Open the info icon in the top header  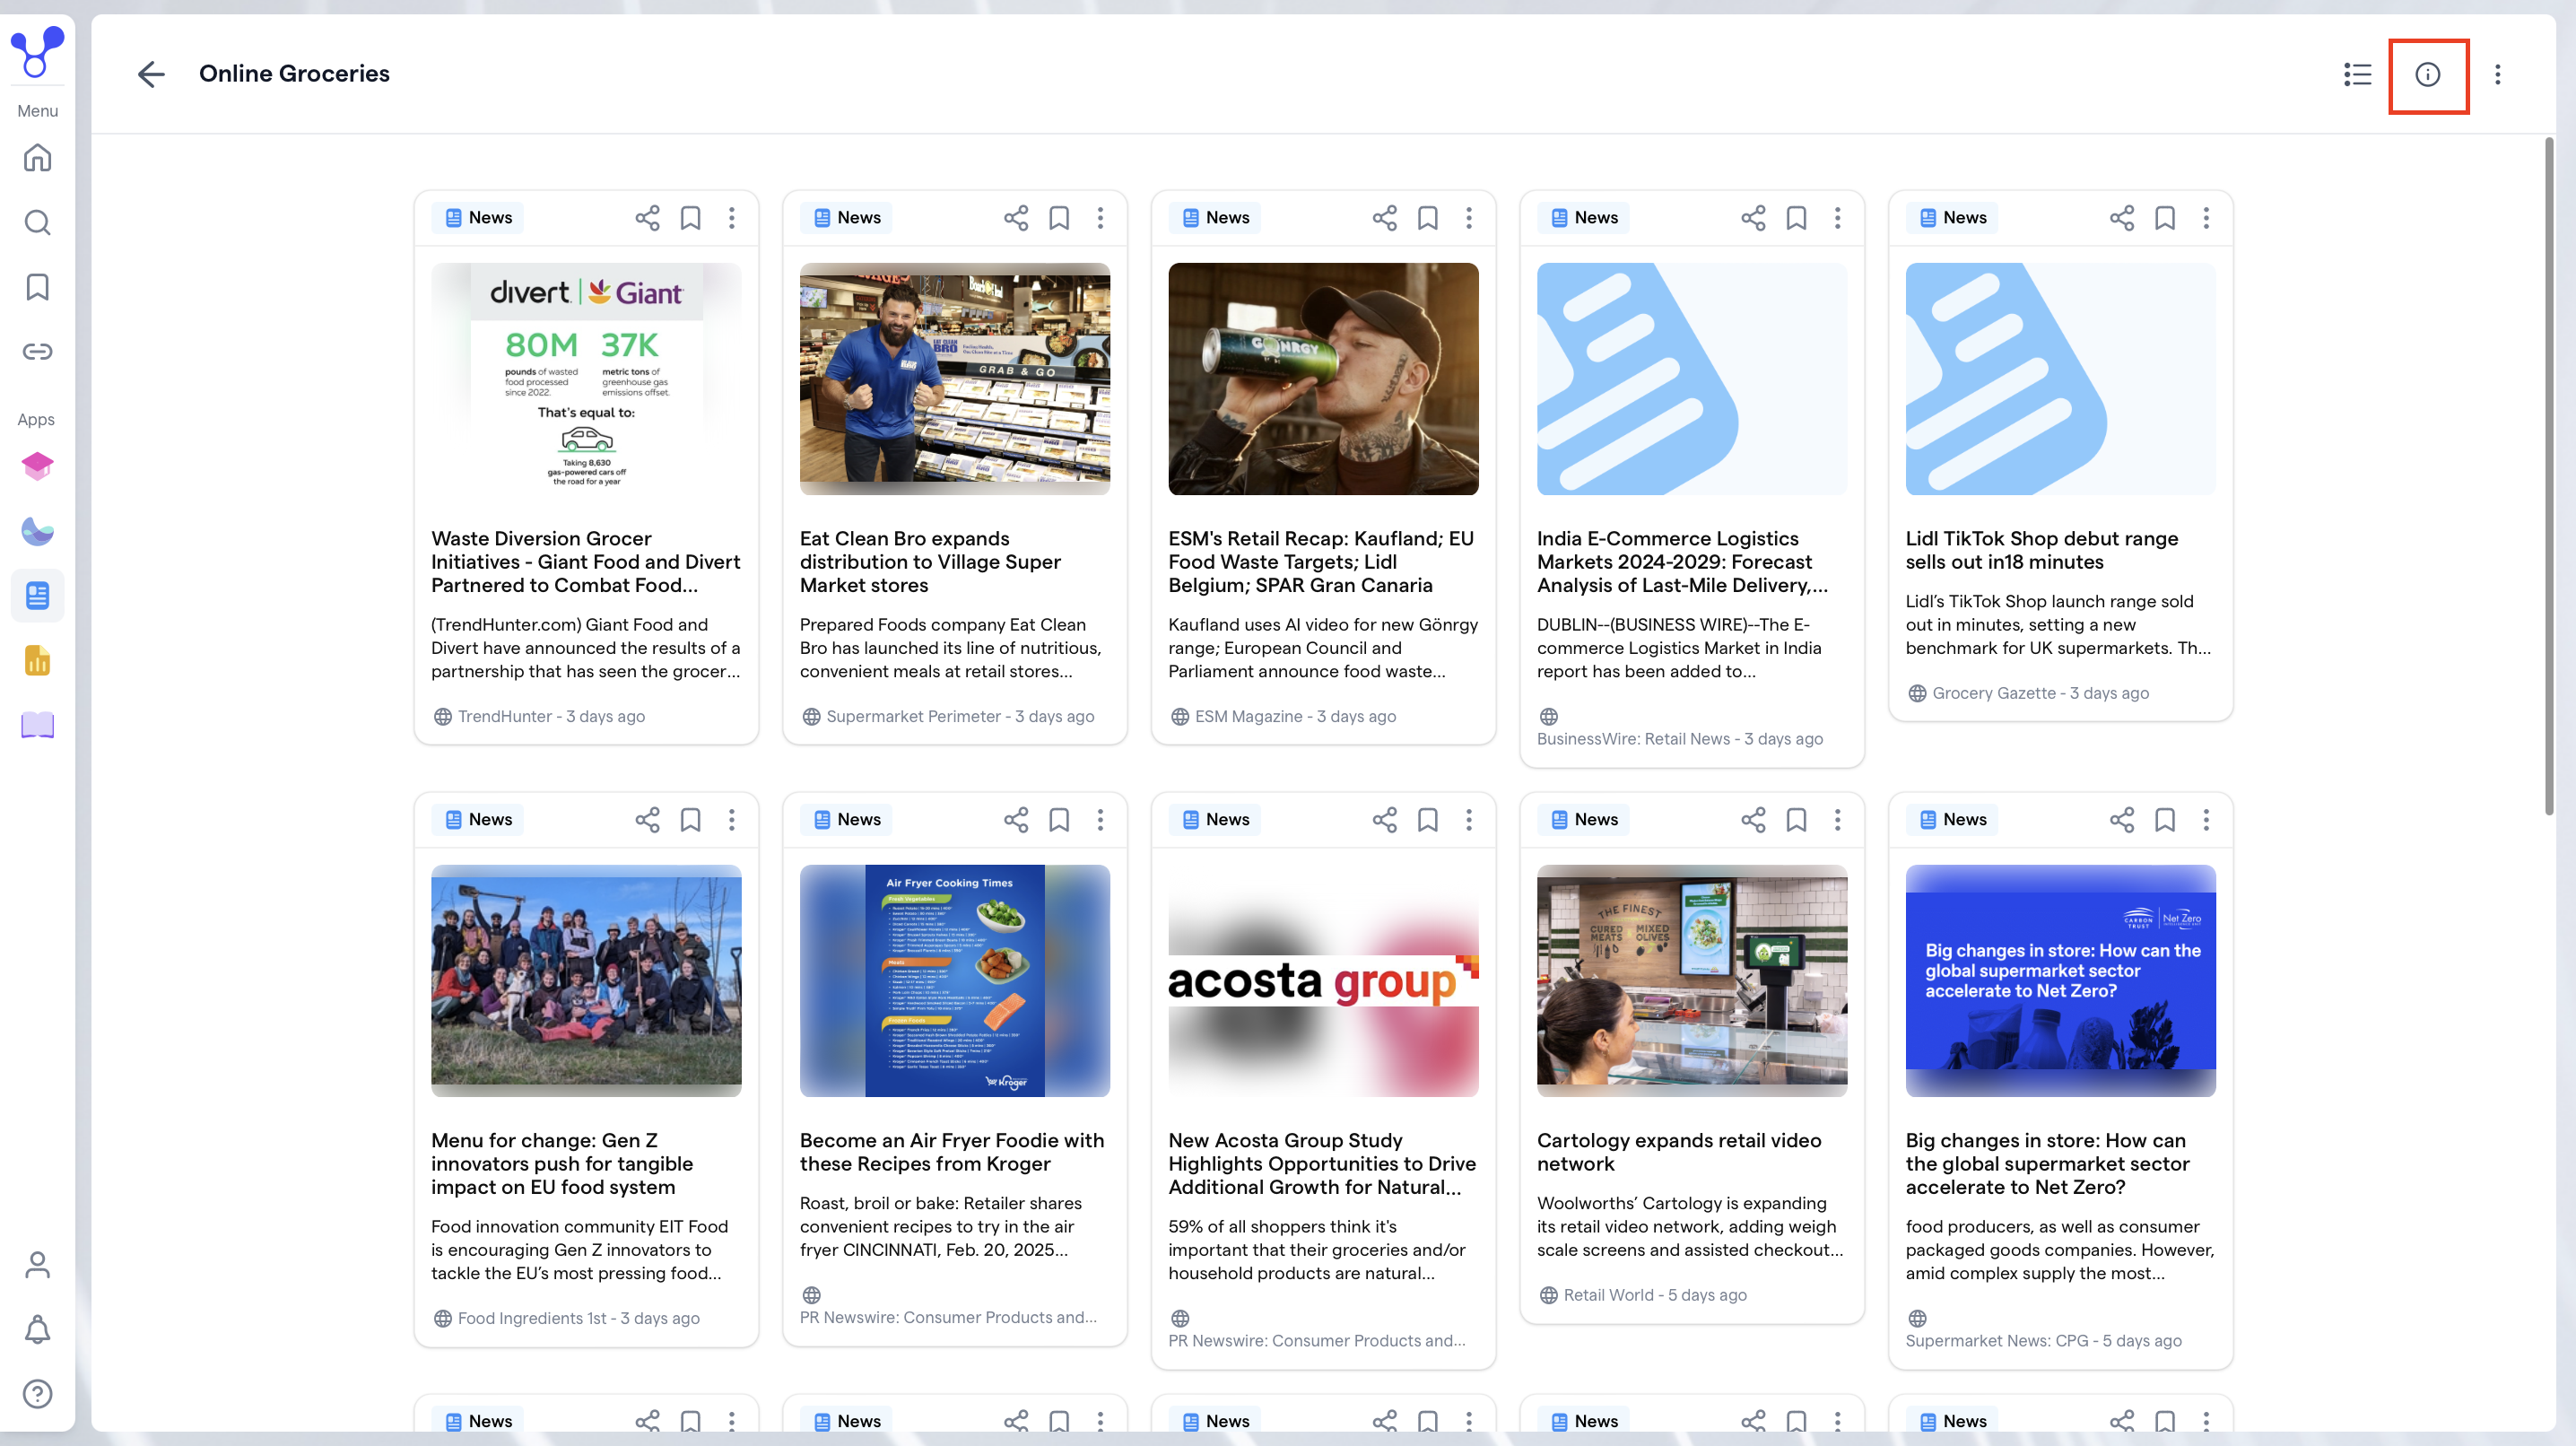(x=2427, y=74)
